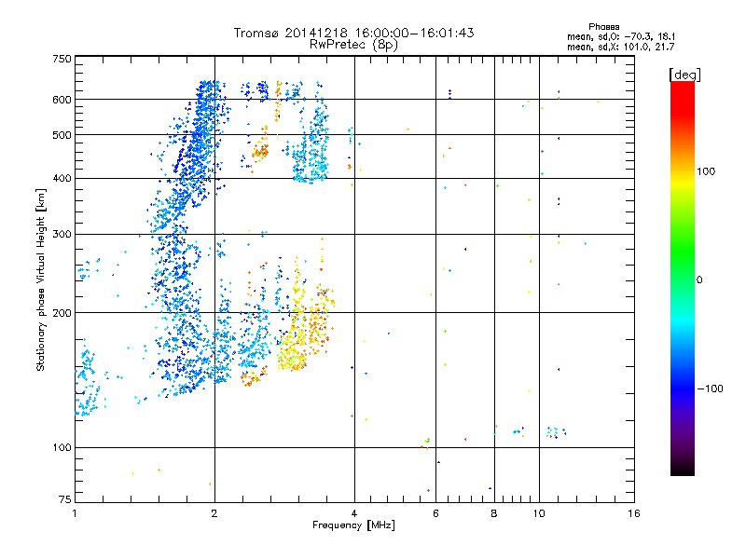Click the "Phases" heading at top right
This screenshot has height=559, width=746.
(x=603, y=27)
